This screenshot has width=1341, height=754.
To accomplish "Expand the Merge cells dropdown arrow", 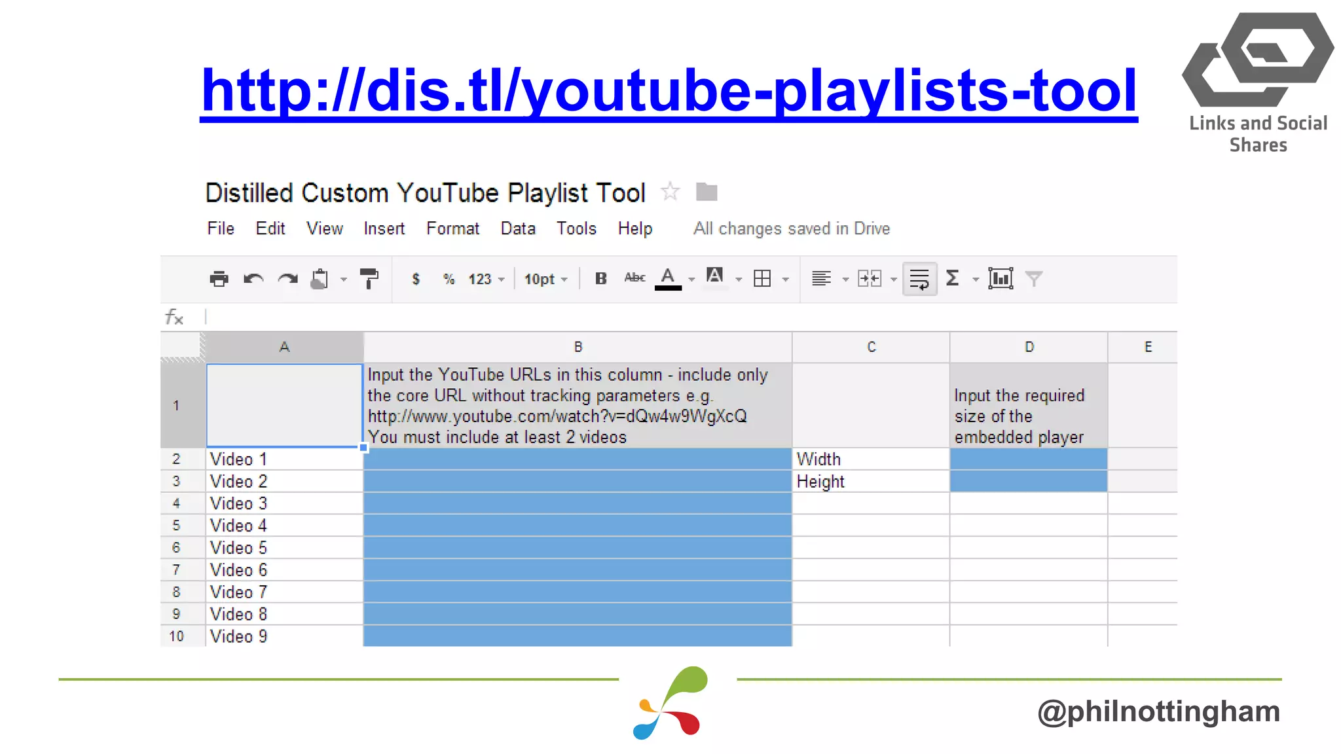I will click(894, 279).
